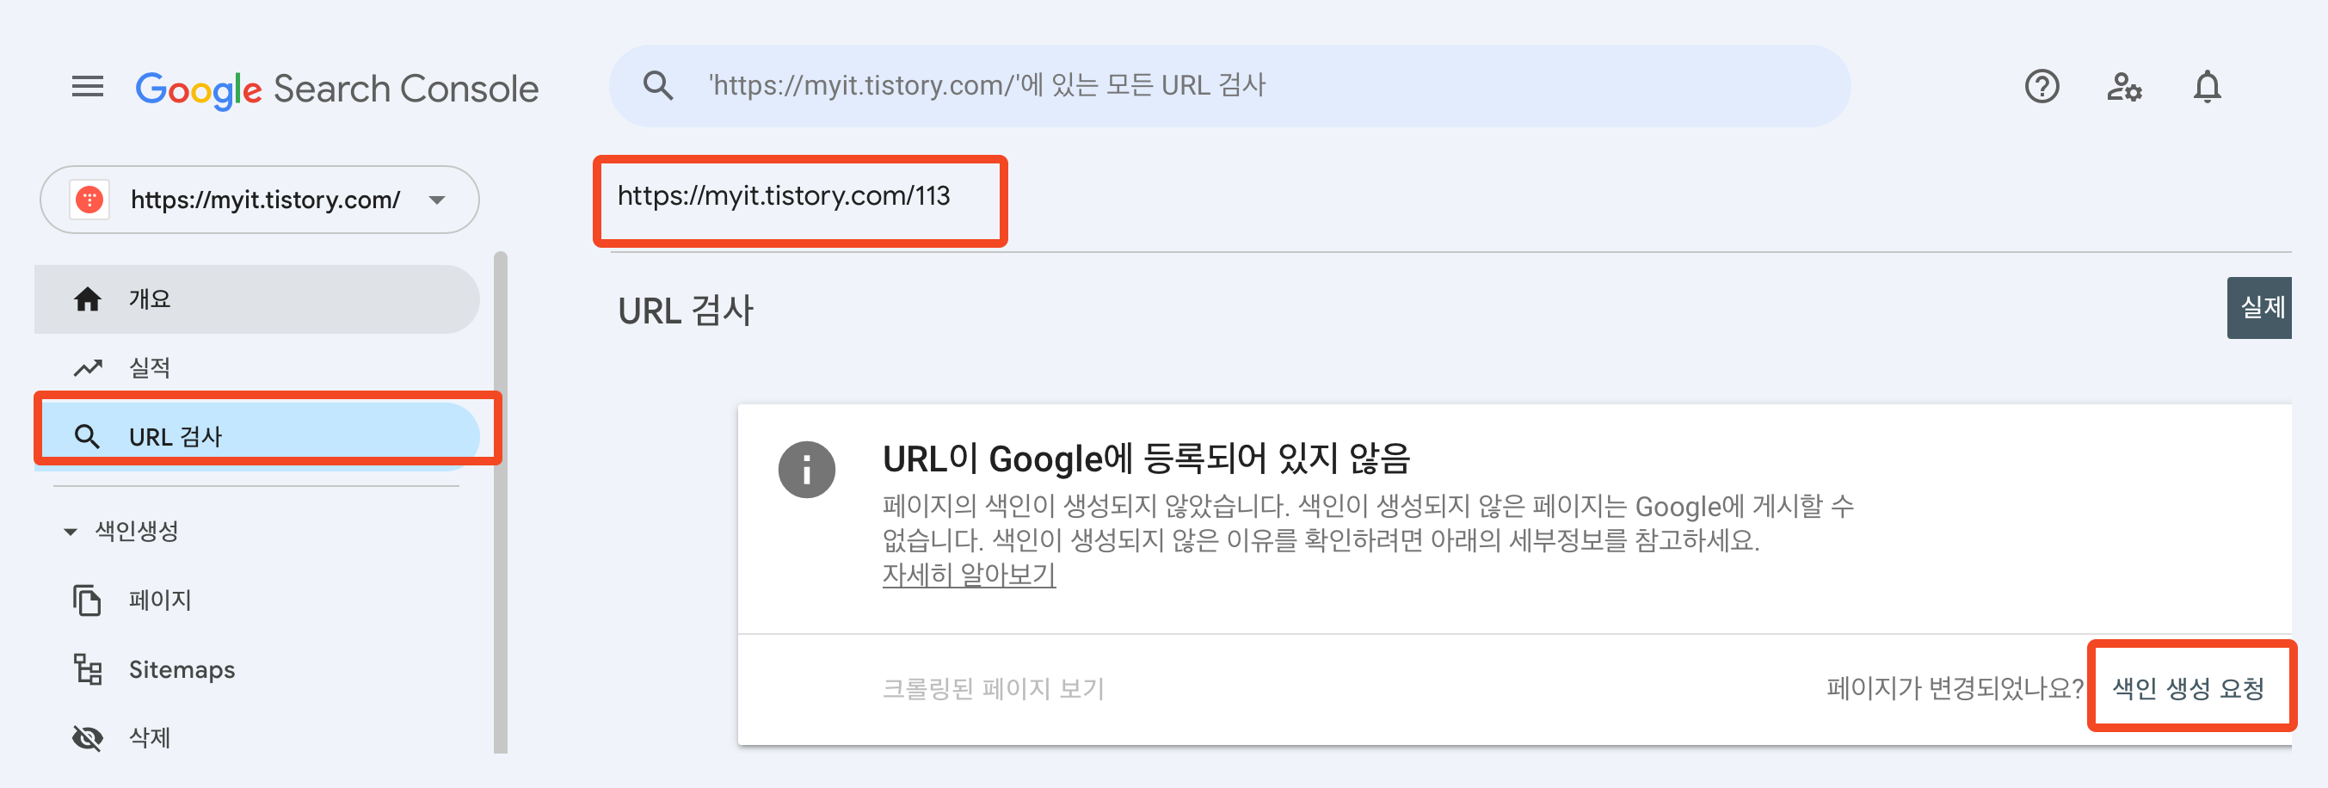
Task: Open the 페이지 indexing report
Action: tap(256, 600)
